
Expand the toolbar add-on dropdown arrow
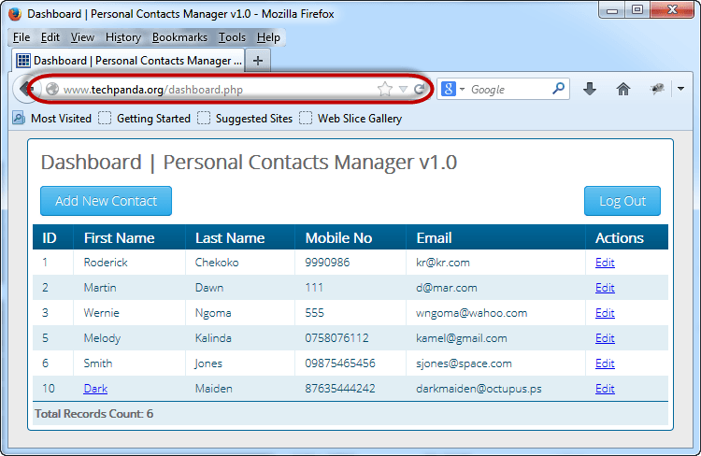point(680,89)
